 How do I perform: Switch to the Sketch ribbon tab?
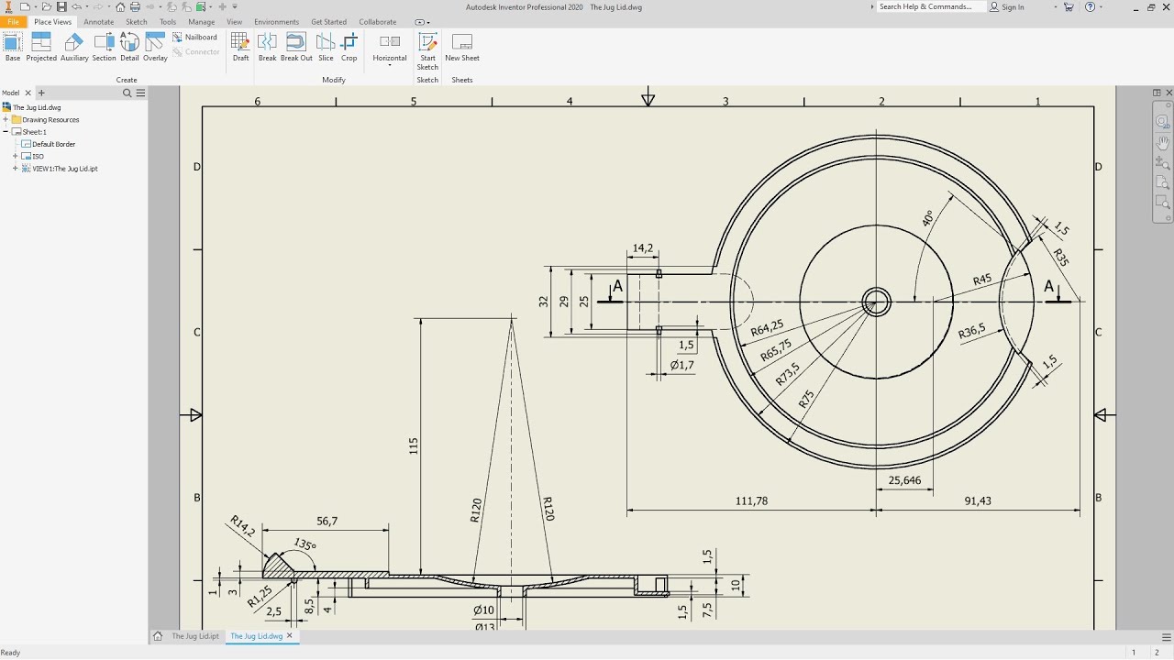[136, 22]
